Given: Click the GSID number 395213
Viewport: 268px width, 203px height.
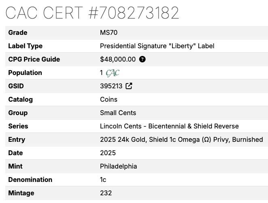Looking at the screenshot, I should 111,86.
